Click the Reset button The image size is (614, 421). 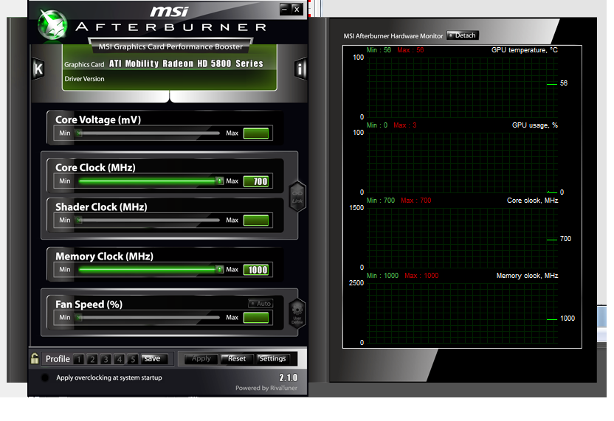pos(237,359)
